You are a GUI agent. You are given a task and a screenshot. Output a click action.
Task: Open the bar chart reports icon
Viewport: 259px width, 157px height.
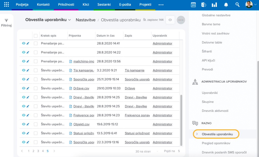coord(214,5)
